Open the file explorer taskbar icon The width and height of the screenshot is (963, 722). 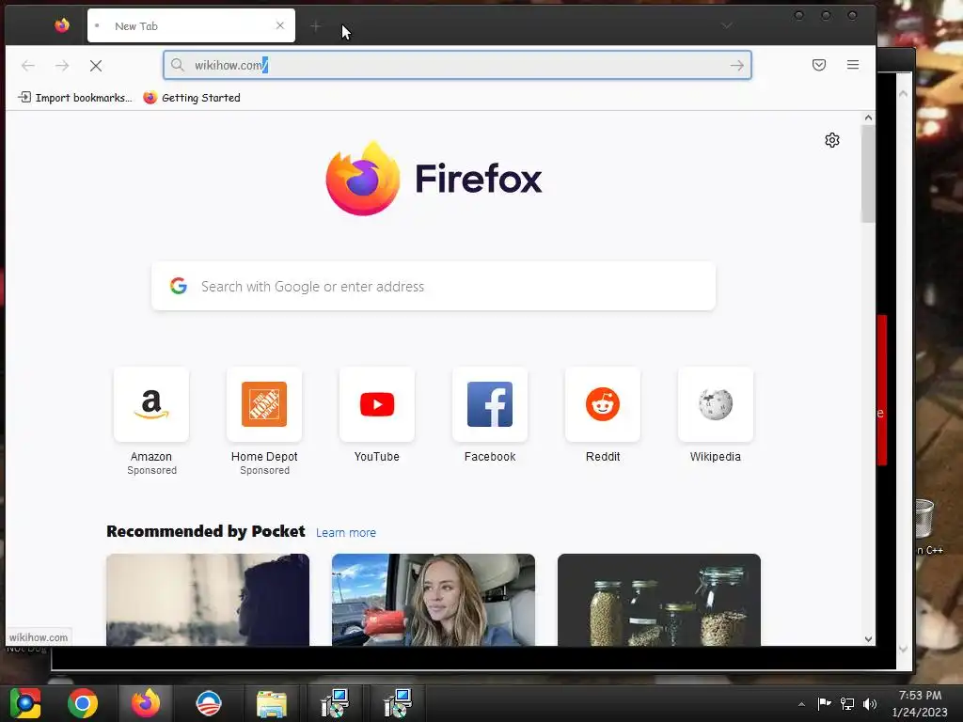[x=271, y=703]
